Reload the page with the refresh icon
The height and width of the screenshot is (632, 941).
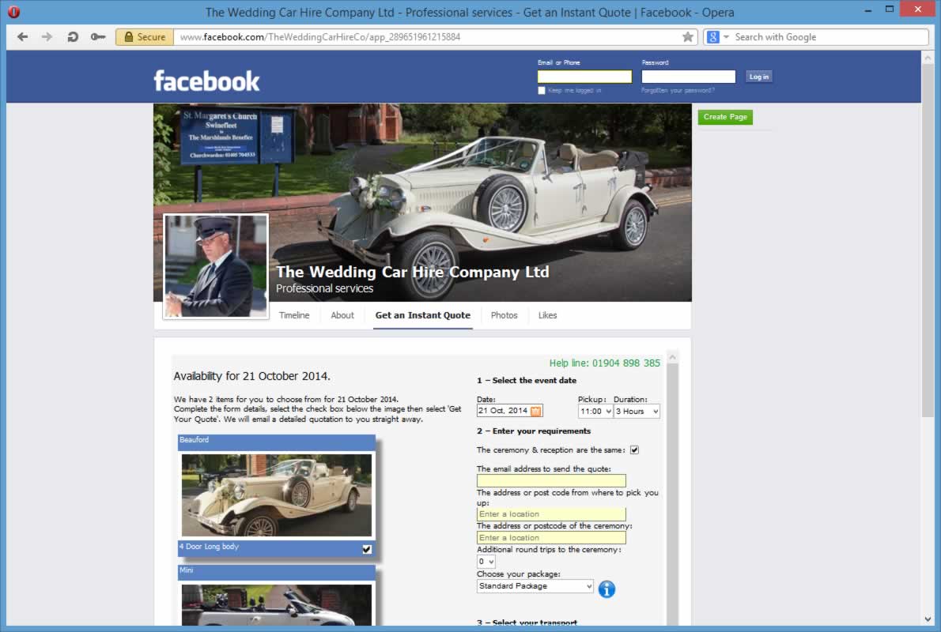coord(73,37)
